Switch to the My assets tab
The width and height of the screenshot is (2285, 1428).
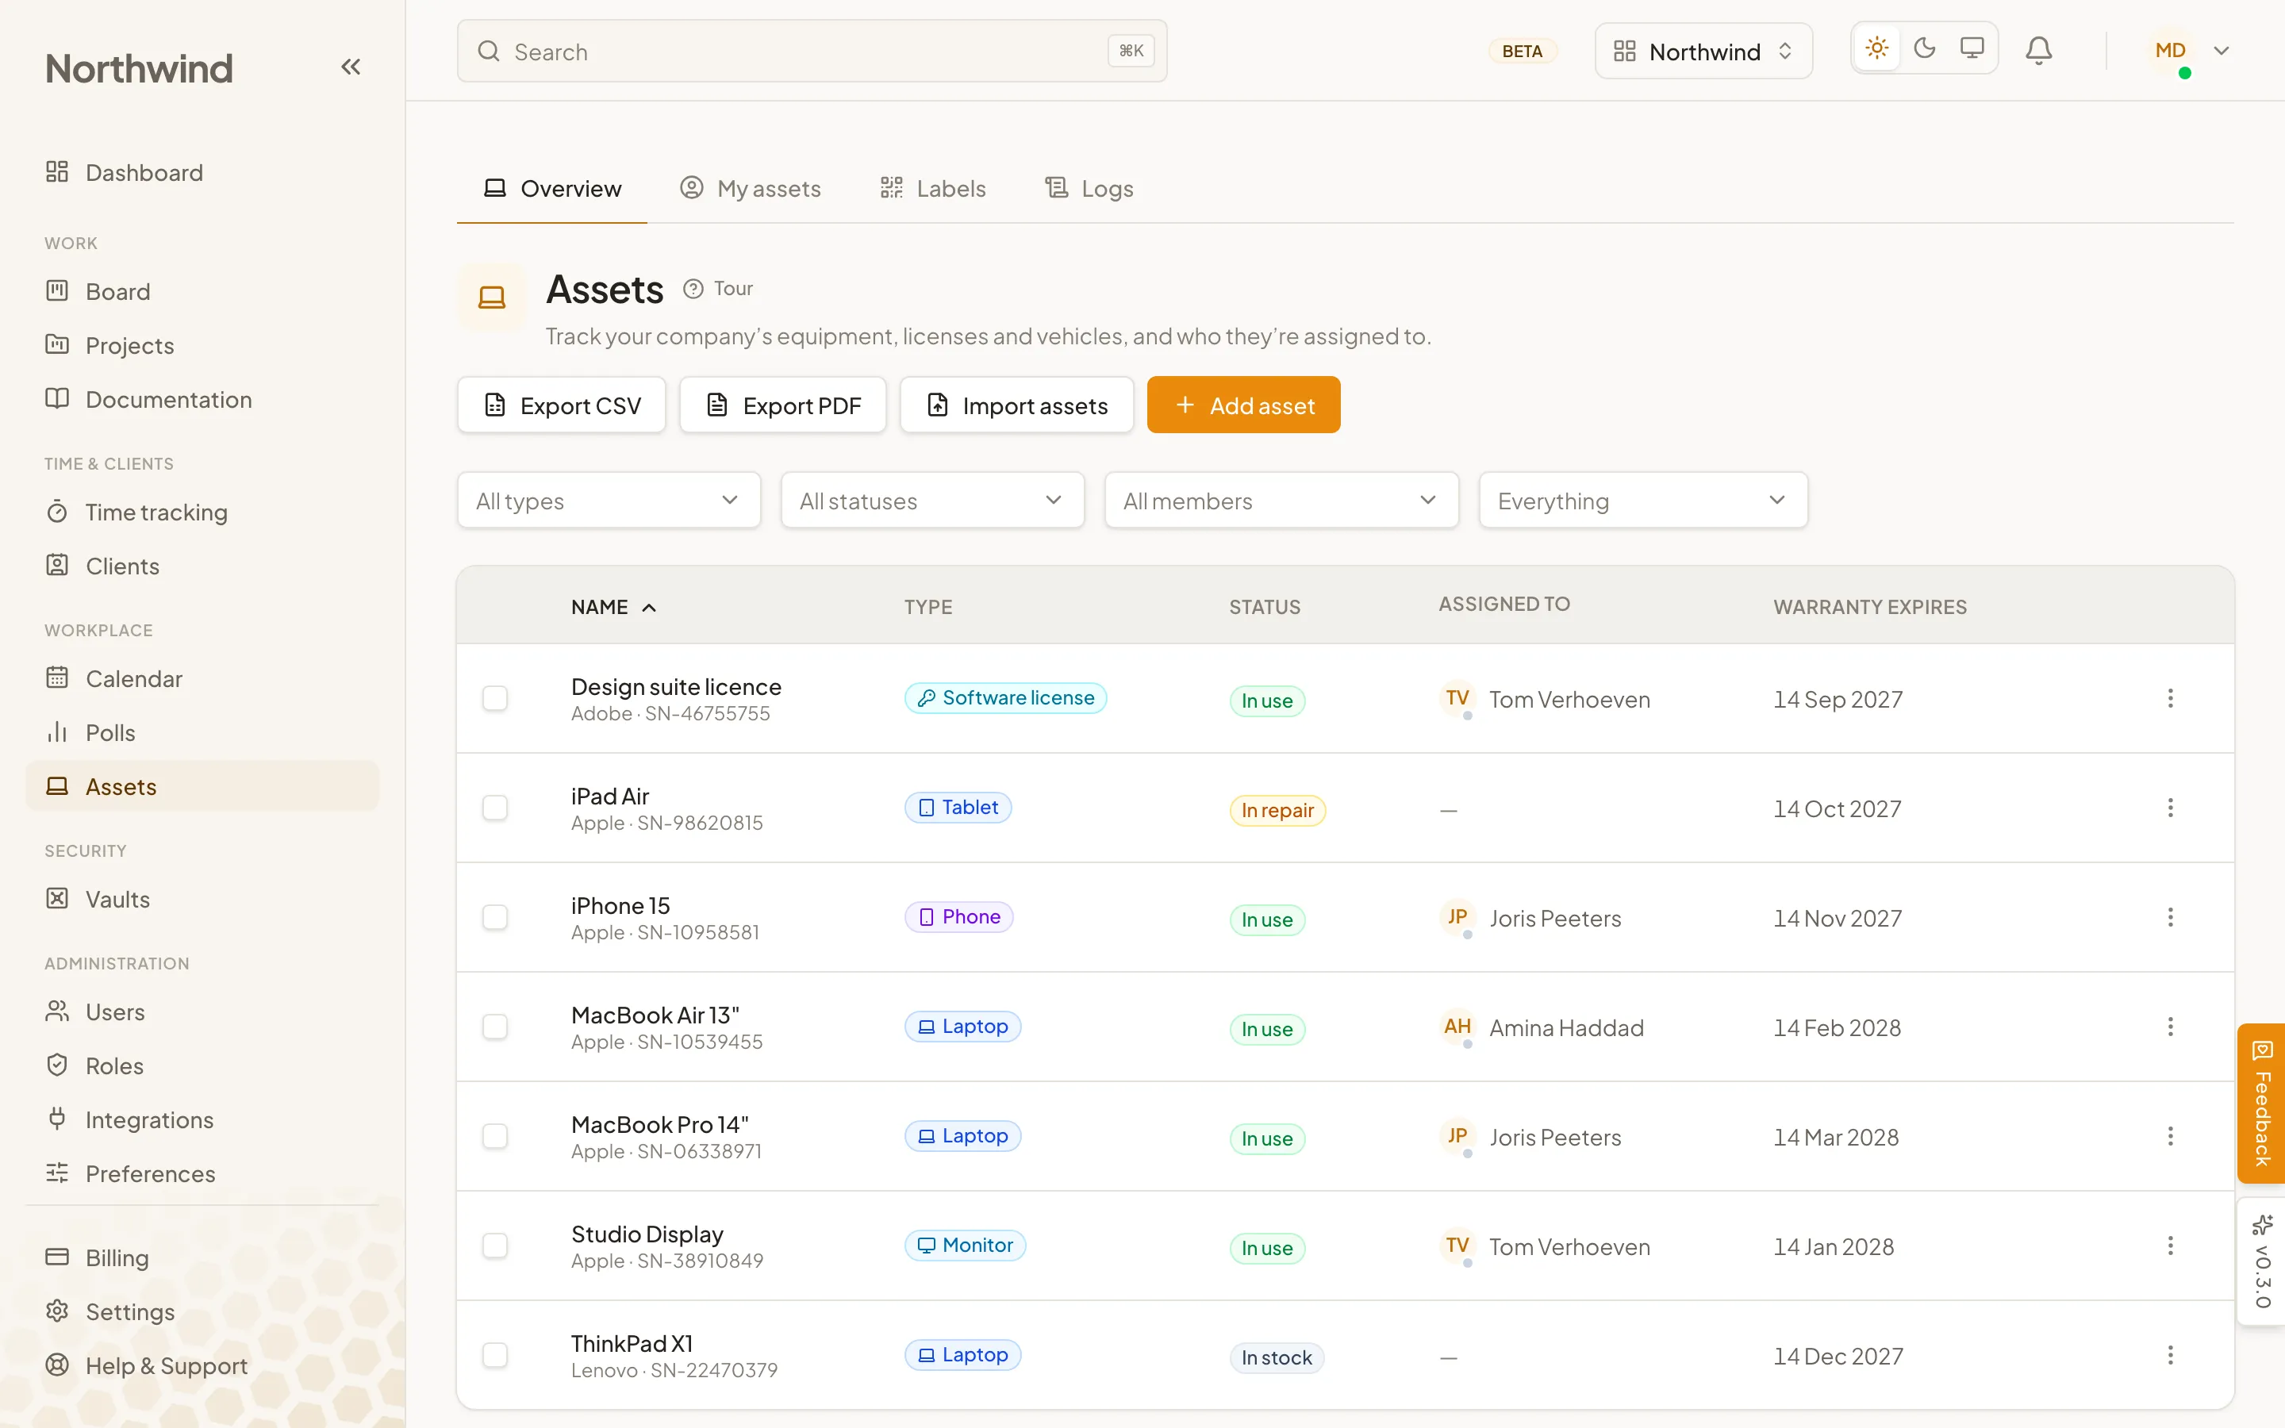pos(751,189)
